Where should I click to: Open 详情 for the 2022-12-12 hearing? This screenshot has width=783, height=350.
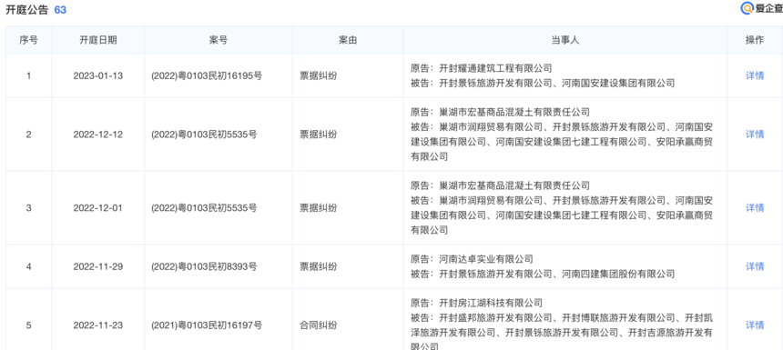coord(755,135)
